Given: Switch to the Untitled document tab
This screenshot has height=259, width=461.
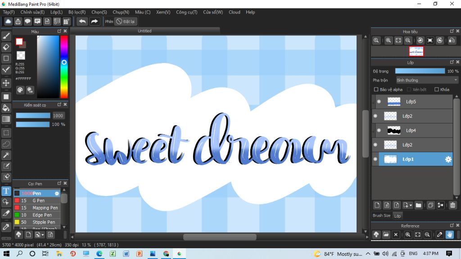Looking at the screenshot, I should 145,31.
